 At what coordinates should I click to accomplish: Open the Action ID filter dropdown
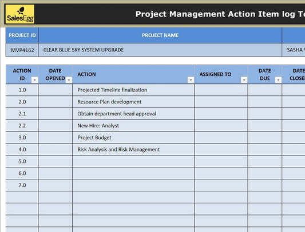coord(35,80)
